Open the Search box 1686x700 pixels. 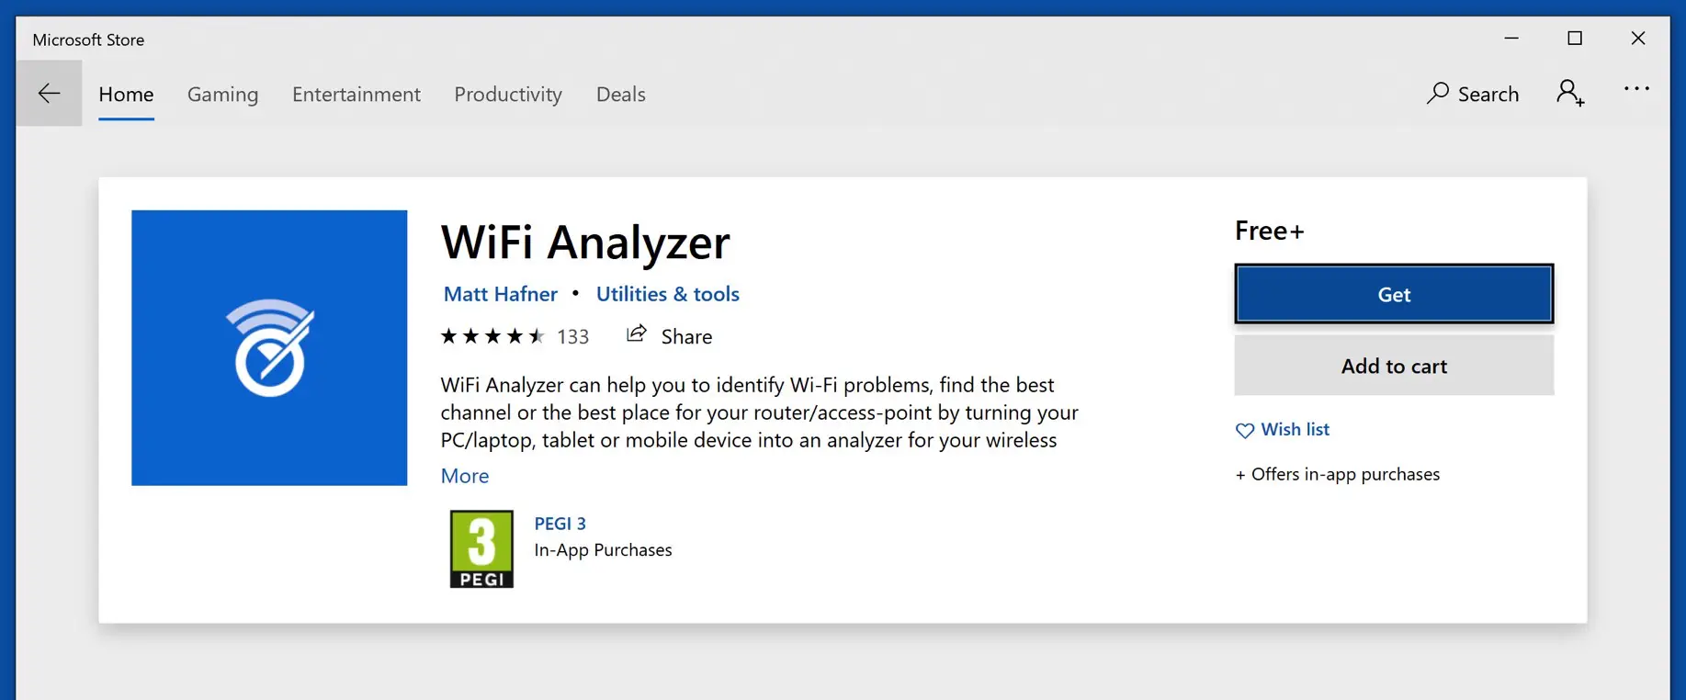point(1473,94)
